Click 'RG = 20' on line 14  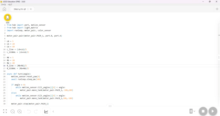11,60
